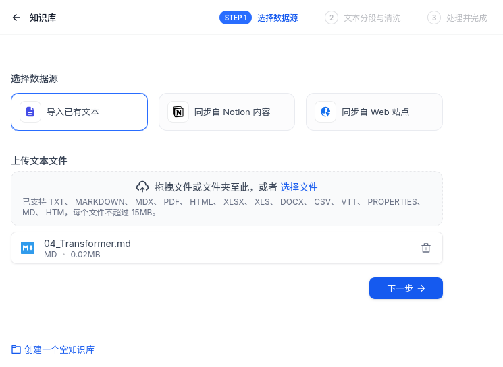This screenshot has height=367, width=503.
Task: Jump to the 处理并完成 step label
Action: click(x=467, y=18)
